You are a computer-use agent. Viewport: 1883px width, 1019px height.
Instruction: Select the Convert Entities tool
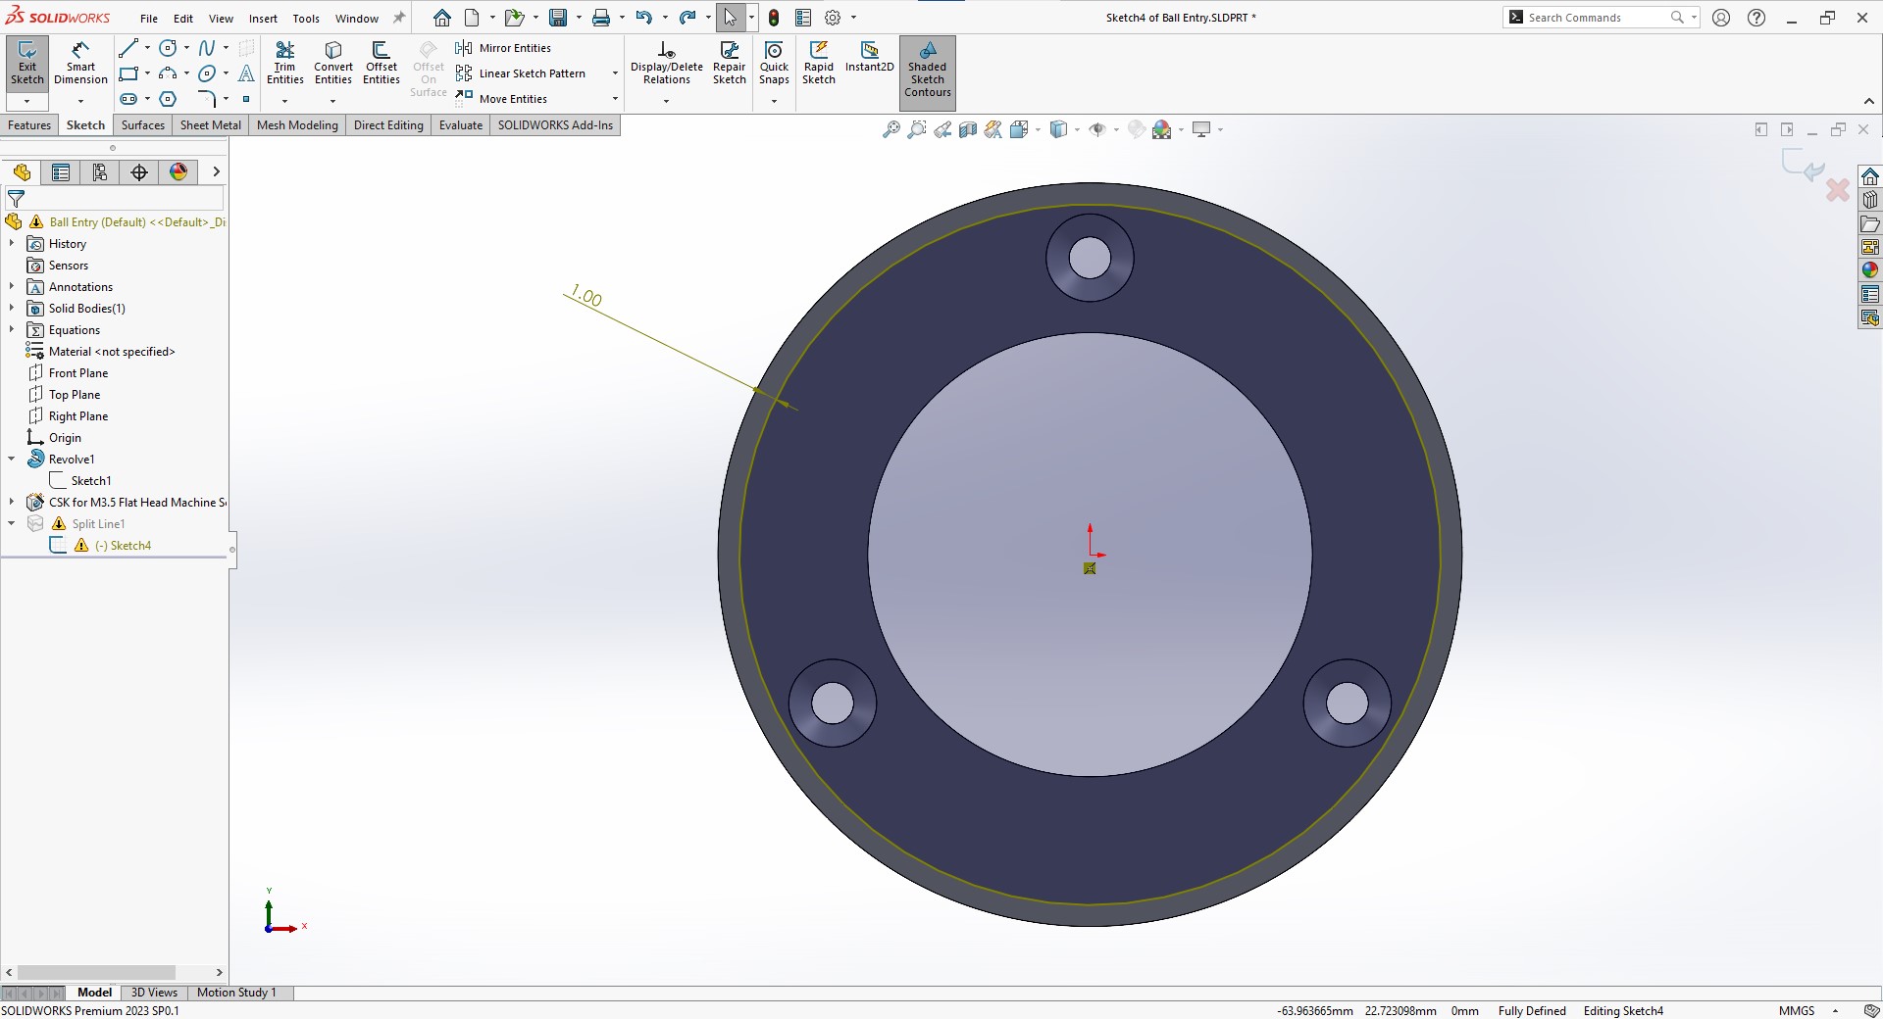(x=333, y=61)
